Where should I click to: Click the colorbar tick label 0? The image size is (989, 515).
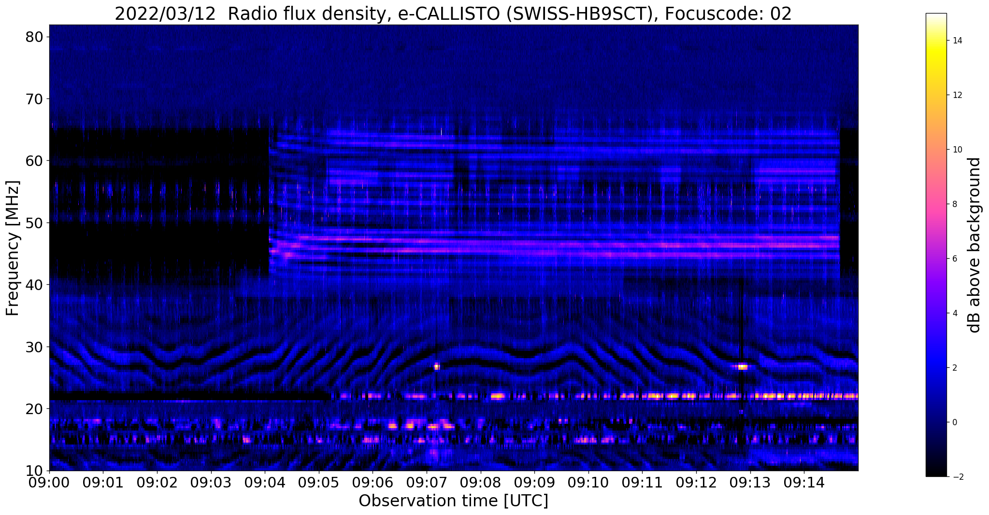coord(954,422)
